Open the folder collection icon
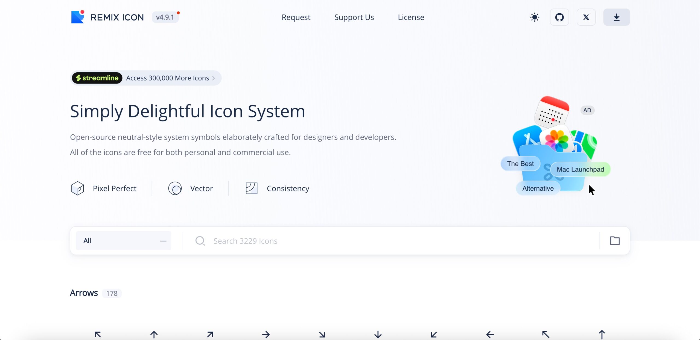This screenshot has width=700, height=340. click(615, 241)
